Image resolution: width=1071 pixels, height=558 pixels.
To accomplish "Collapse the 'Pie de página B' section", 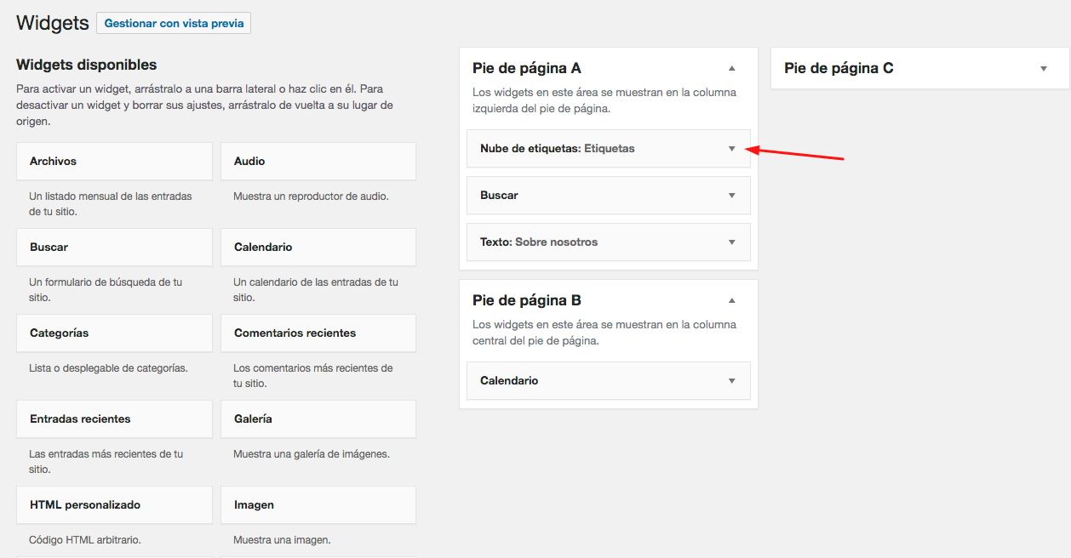I will 730,299.
